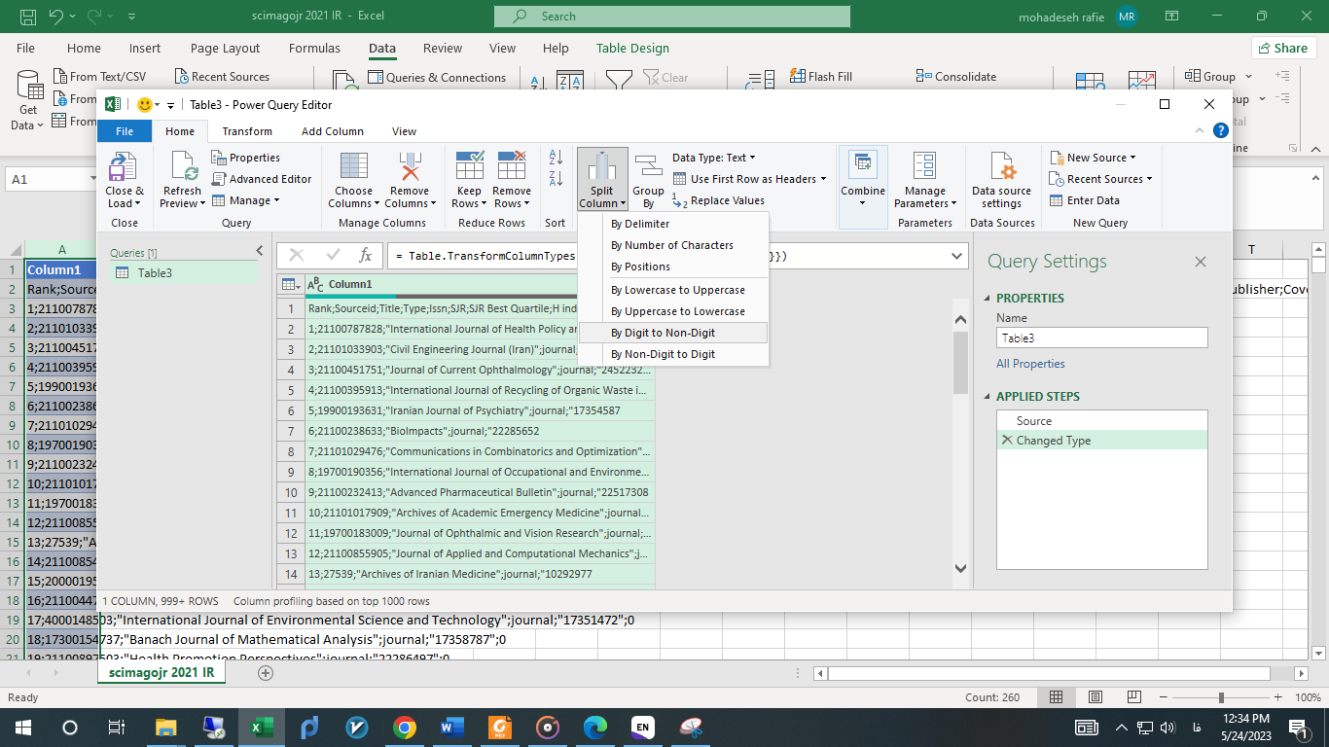
Task: Click Keep Rows icon
Action: (x=470, y=165)
